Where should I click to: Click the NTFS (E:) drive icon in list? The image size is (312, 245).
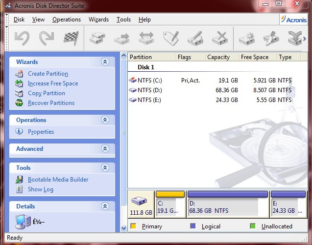[133, 100]
